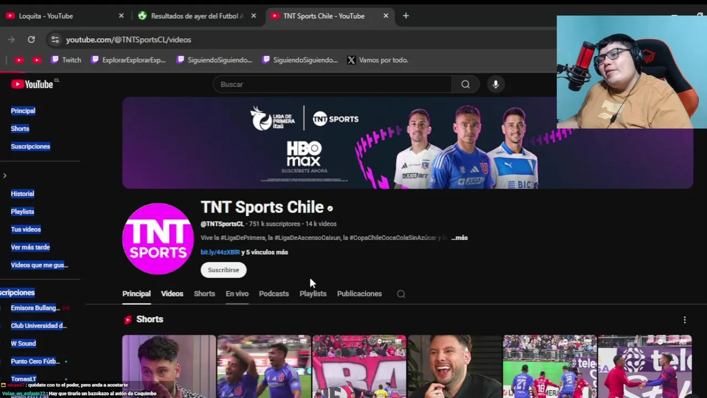Expand the sidebar chevron arrow
The width and height of the screenshot is (707, 398).
[4, 176]
